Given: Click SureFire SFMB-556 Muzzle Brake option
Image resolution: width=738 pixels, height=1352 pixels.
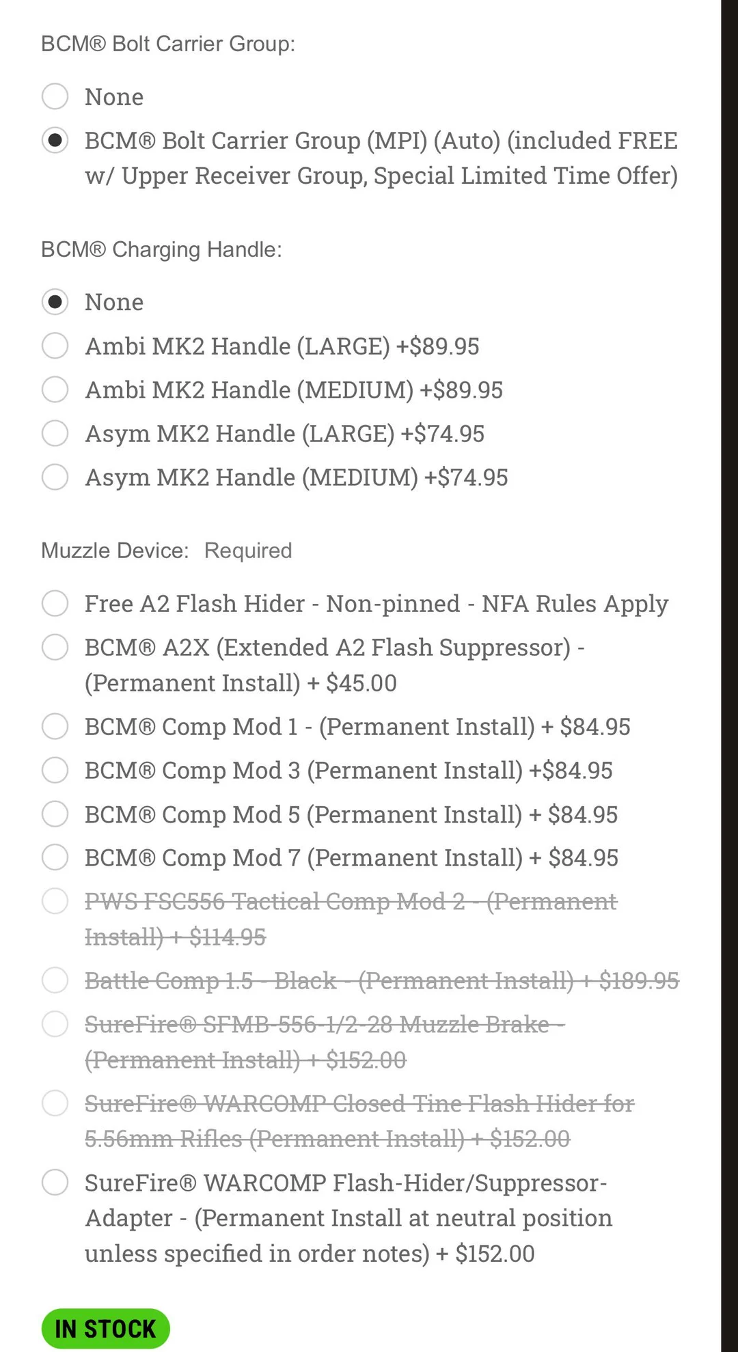Looking at the screenshot, I should click(55, 1024).
